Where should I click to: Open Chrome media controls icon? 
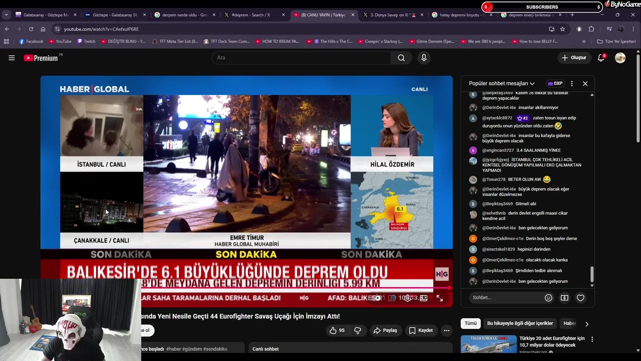(x=609, y=29)
